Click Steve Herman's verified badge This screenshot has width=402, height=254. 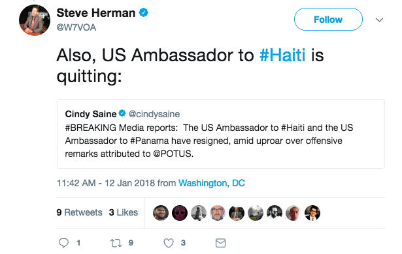144,12
